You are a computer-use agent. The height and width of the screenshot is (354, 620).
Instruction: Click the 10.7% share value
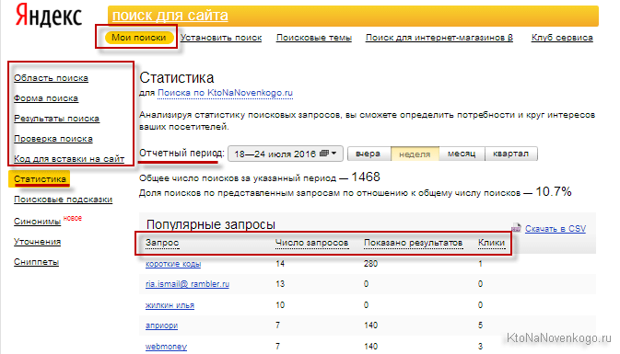click(554, 192)
